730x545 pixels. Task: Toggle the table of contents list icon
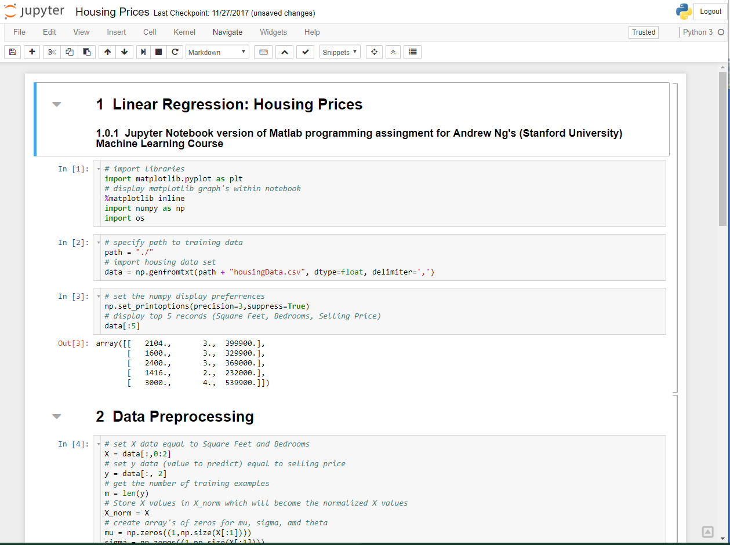[x=412, y=52]
